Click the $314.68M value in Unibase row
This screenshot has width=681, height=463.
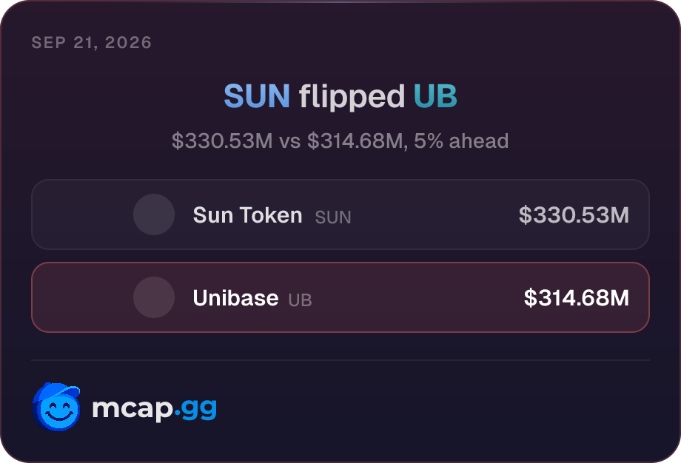pos(577,297)
